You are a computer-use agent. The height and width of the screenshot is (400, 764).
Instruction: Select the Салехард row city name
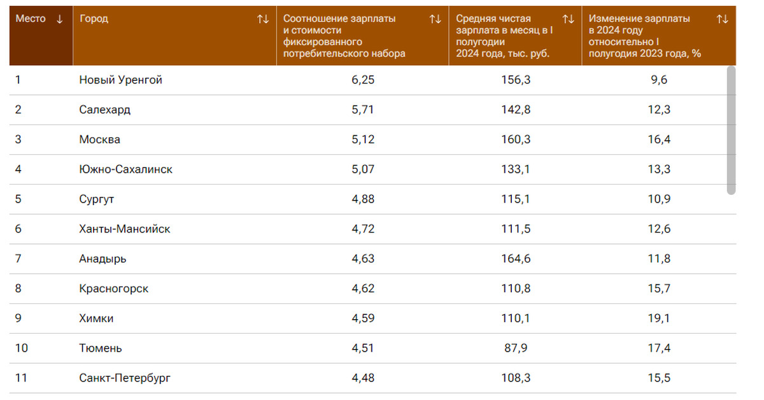(105, 110)
